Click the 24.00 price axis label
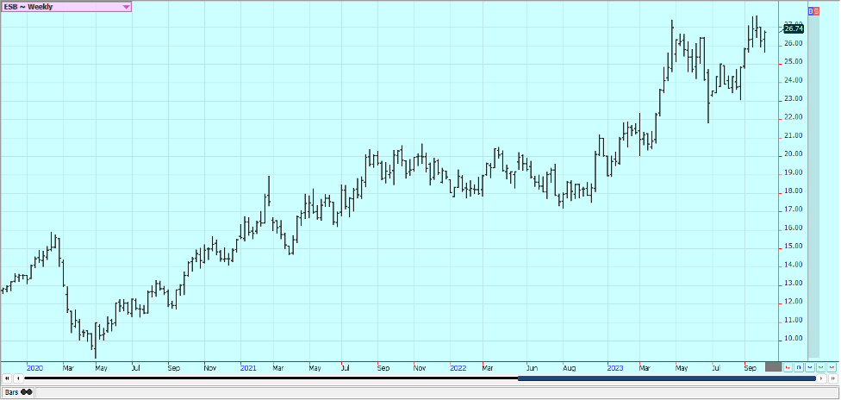The height and width of the screenshot is (400, 841). tap(794, 80)
